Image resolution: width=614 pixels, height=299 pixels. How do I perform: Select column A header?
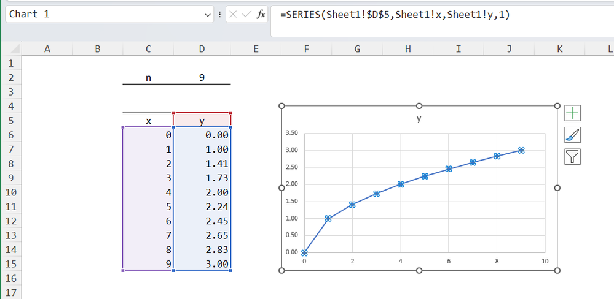47,49
